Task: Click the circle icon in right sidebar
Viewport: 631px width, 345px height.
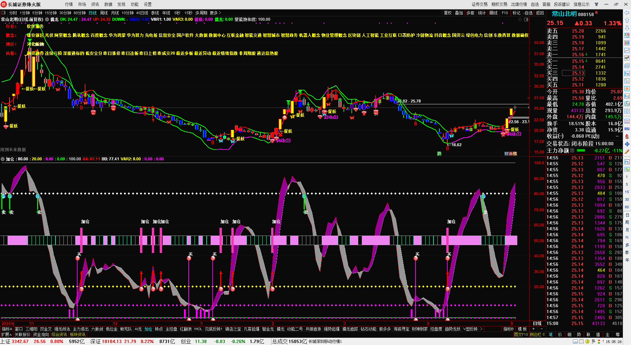Action: (x=627, y=111)
